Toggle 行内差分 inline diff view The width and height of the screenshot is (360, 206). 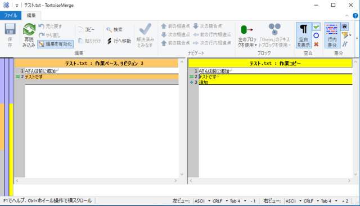(x=332, y=35)
